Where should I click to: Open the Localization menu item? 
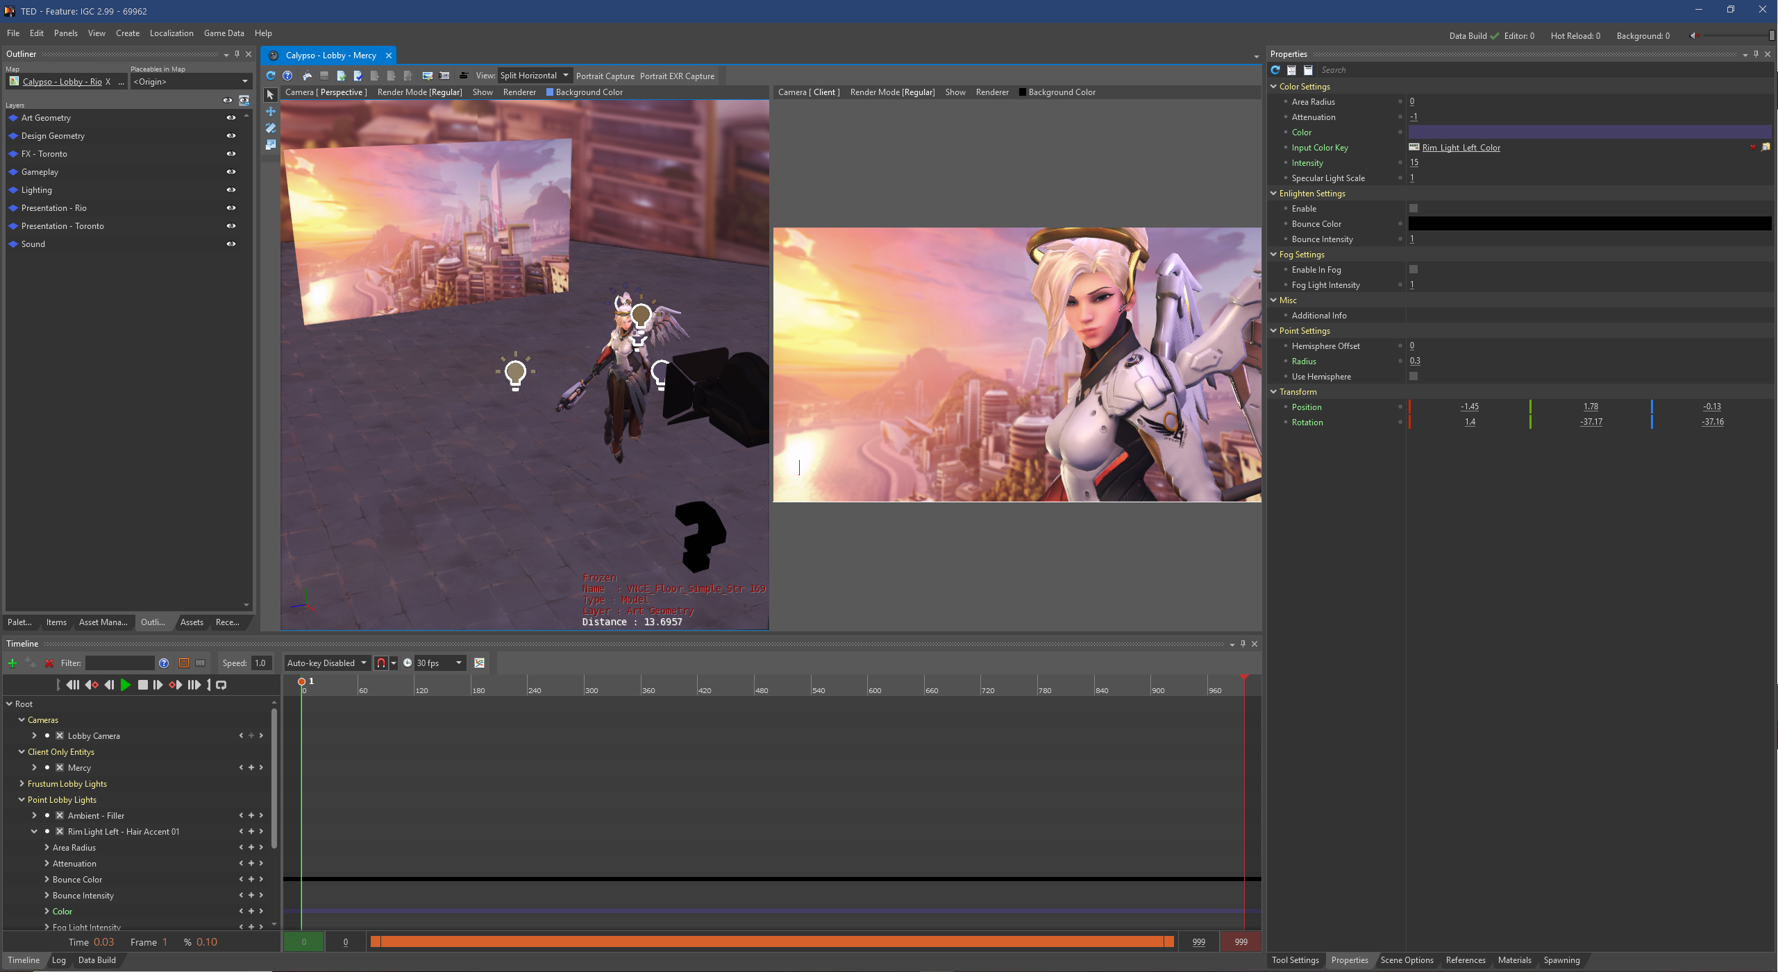[x=171, y=33]
